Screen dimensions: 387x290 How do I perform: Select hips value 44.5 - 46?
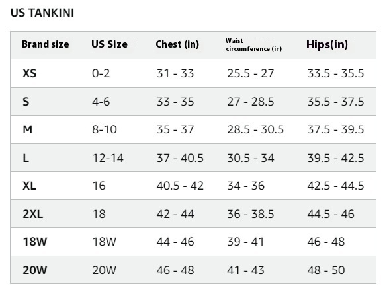tap(331, 214)
